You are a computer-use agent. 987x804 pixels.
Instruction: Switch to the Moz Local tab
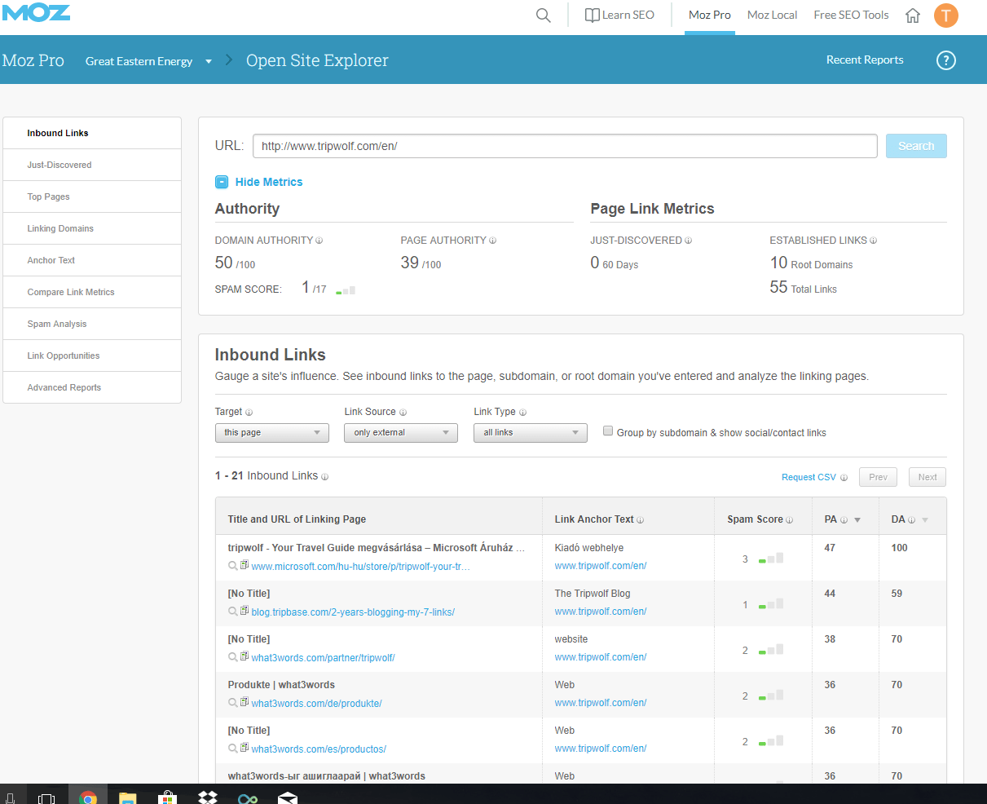click(x=771, y=15)
